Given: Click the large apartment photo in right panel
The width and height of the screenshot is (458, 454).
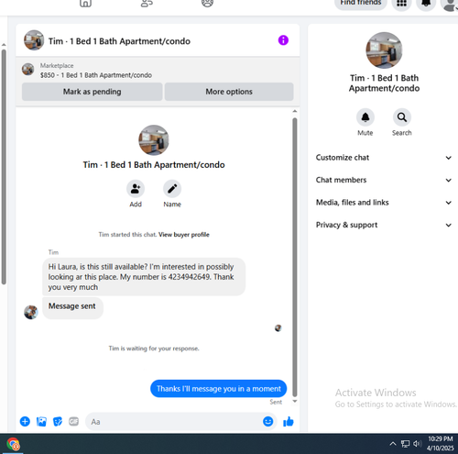Looking at the screenshot, I should click(x=384, y=50).
